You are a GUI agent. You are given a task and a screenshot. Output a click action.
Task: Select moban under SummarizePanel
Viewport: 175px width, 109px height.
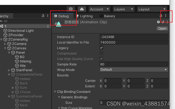[x=25, y=101]
